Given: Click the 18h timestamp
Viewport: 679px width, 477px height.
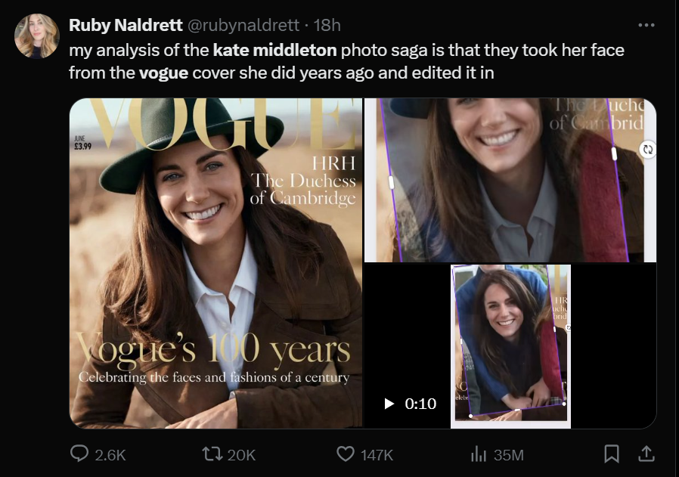Looking at the screenshot, I should pyautogui.click(x=327, y=25).
